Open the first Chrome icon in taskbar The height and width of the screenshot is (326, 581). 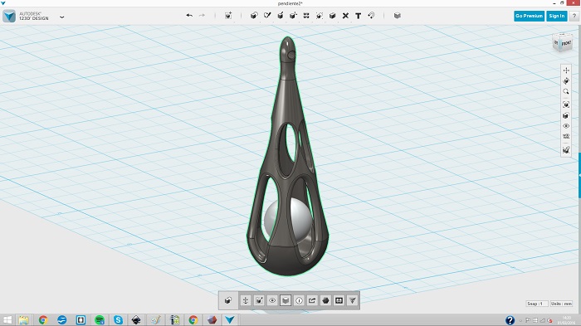[x=43, y=319]
